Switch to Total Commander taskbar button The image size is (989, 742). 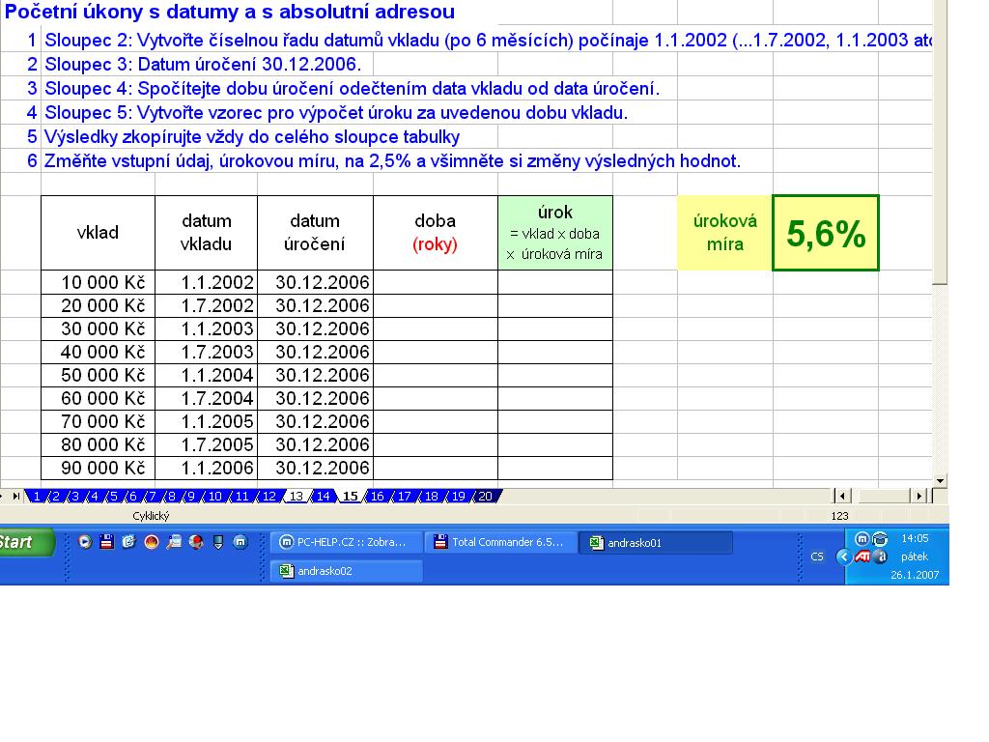coord(501,542)
